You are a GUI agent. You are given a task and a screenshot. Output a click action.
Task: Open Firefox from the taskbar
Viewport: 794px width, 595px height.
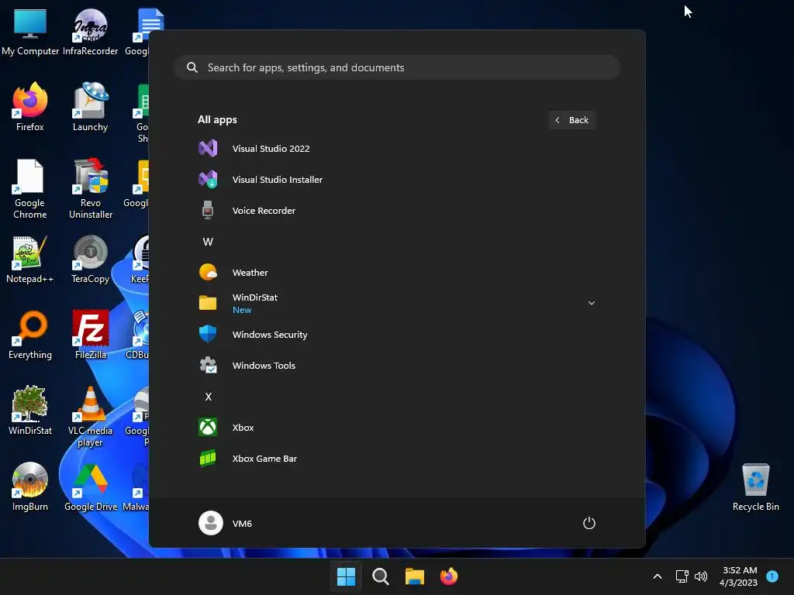[x=449, y=576]
